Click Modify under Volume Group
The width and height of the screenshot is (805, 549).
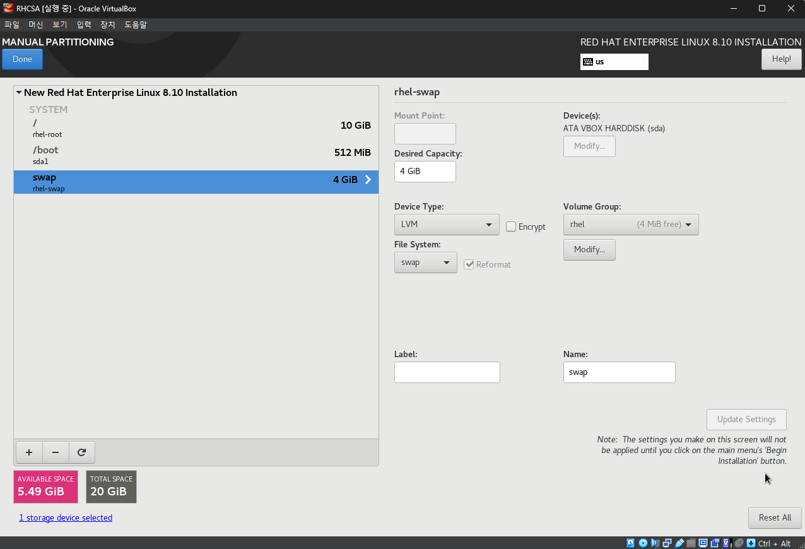pos(589,250)
